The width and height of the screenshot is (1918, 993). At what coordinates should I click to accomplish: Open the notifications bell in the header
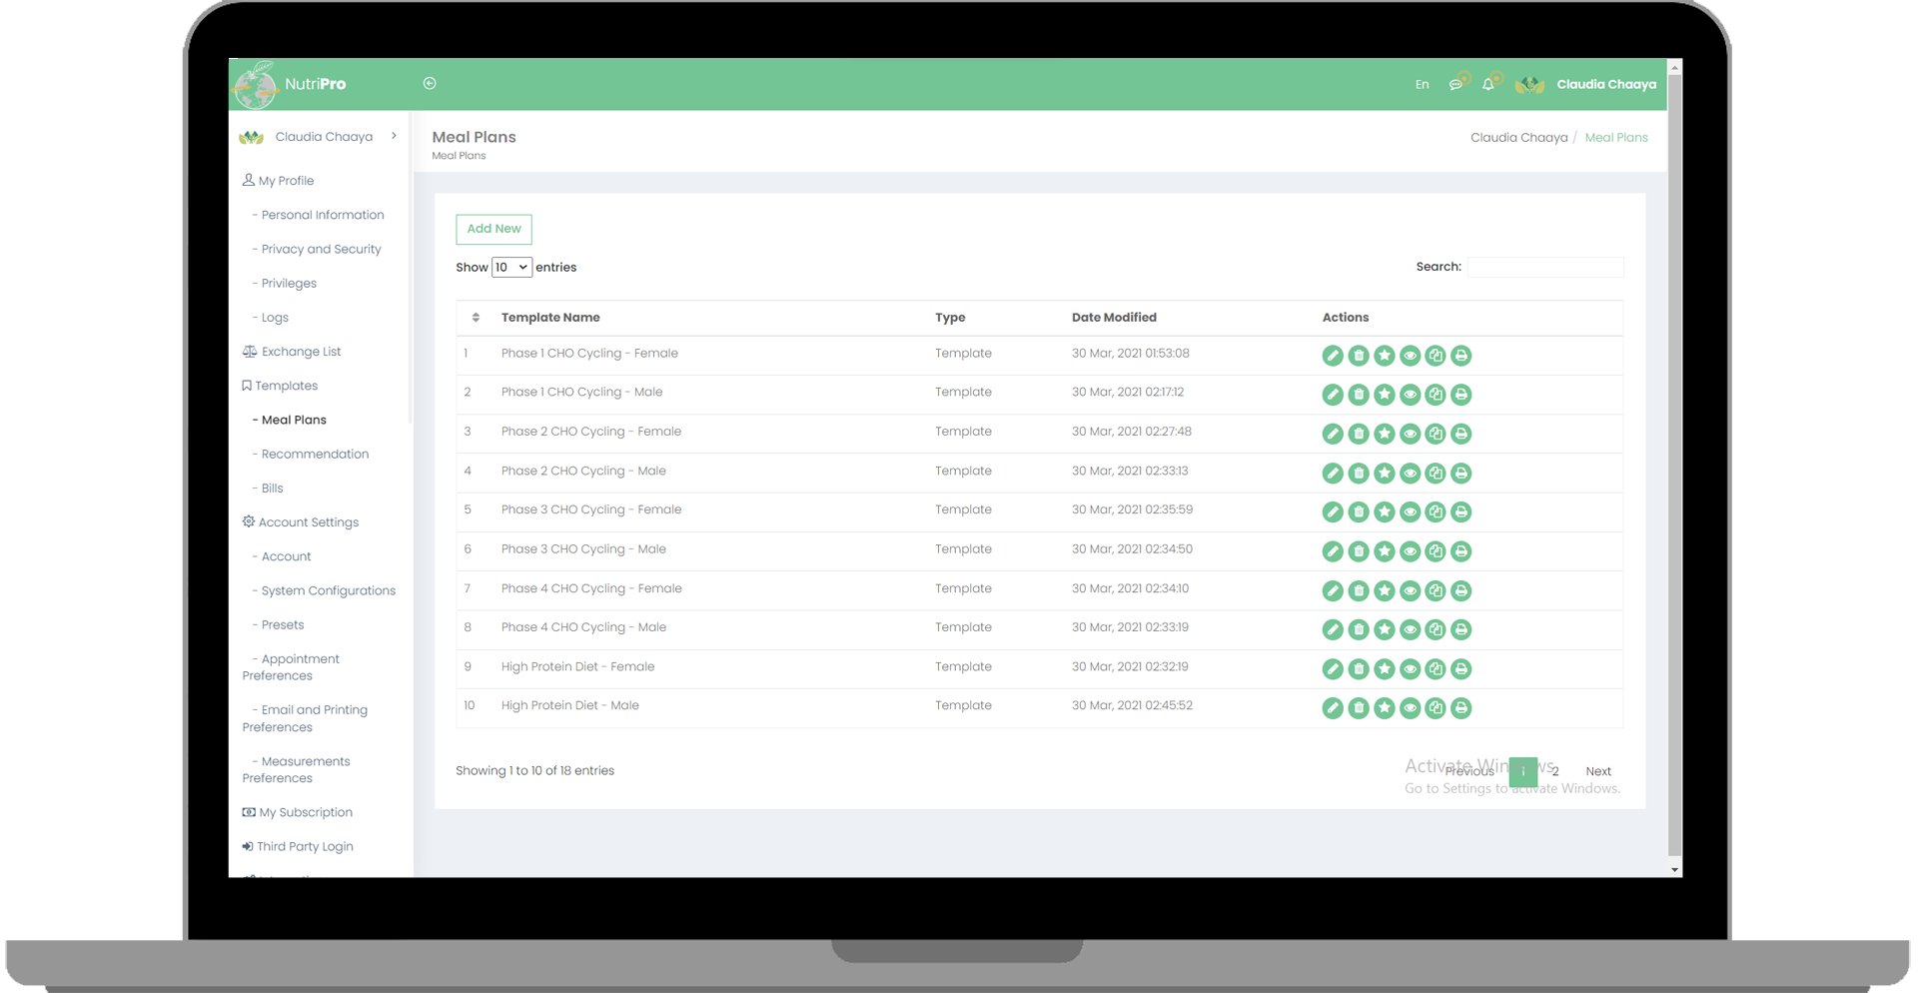(x=1487, y=85)
